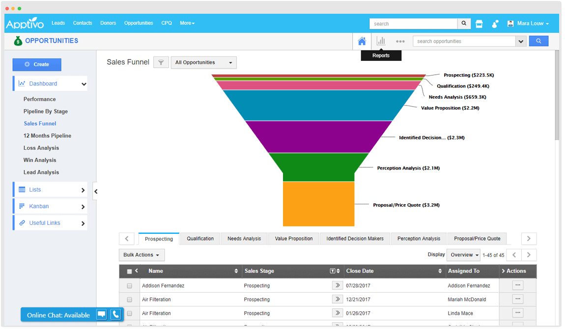The width and height of the screenshot is (565, 329).
Task: Click the Home icon in Opportunities toolbar
Action: pos(362,41)
